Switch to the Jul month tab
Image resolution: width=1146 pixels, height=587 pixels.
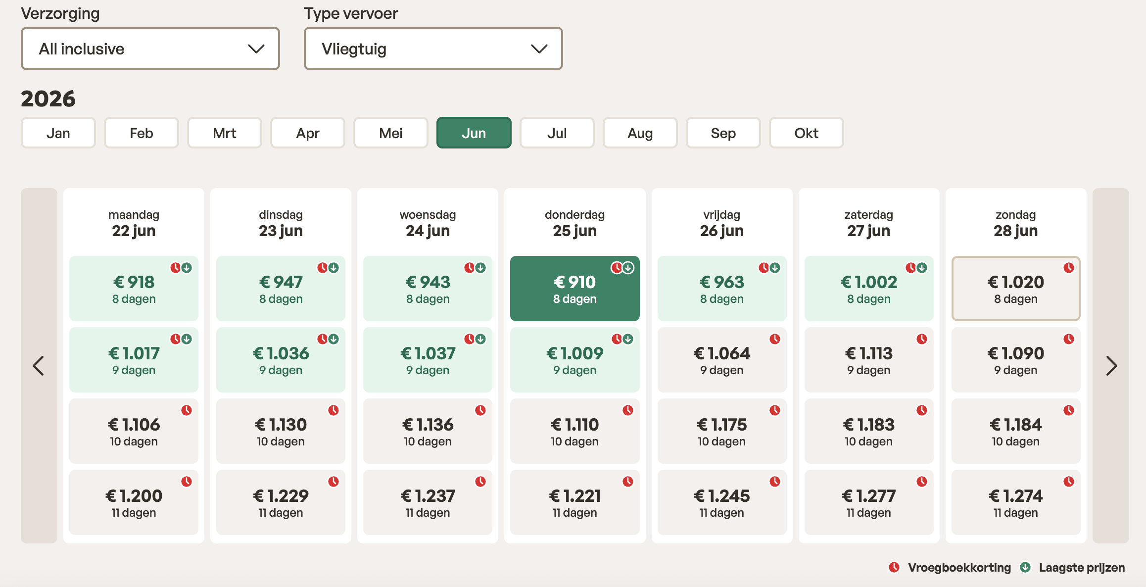pyautogui.click(x=557, y=133)
